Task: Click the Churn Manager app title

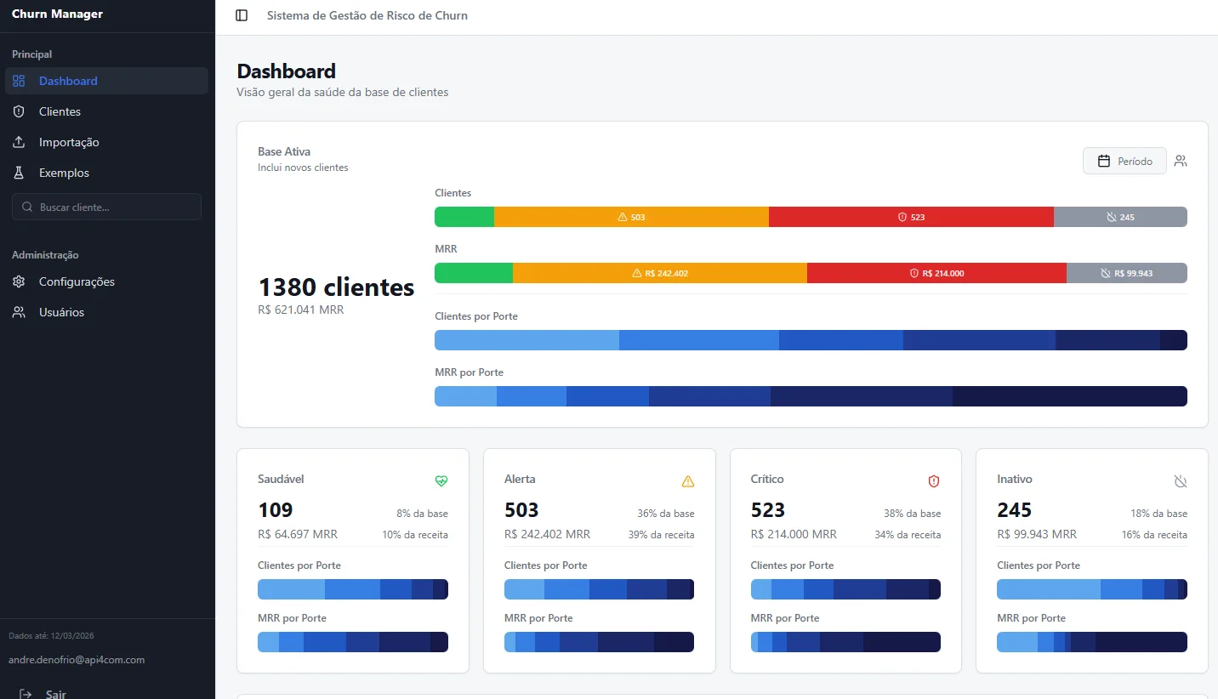Action: pyautogui.click(x=57, y=14)
